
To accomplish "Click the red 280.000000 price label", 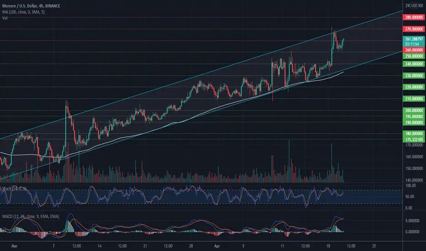I will (414, 17).
